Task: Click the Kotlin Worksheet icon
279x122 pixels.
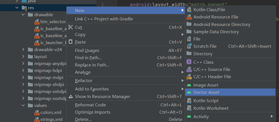Action: [189, 108]
